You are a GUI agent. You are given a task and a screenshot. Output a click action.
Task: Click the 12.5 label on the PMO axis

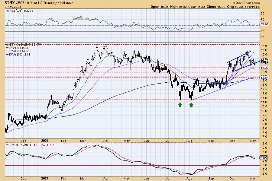[x=264, y=144]
